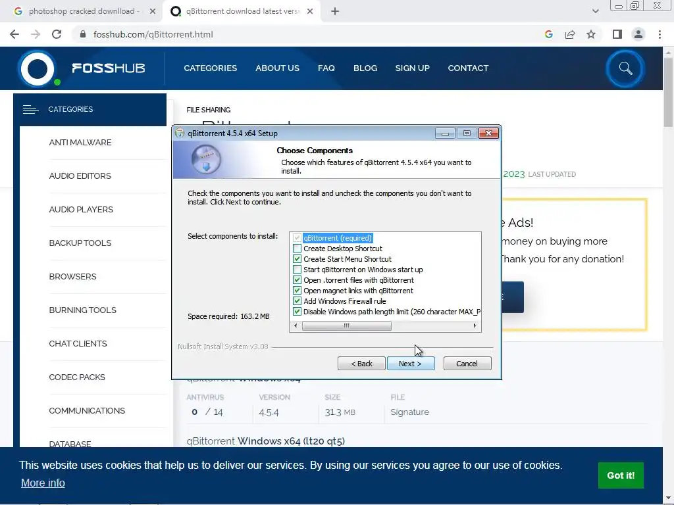This screenshot has height=505, width=674.
Task: Enable Start qBittorrent on Windows start up
Action: [297, 269]
